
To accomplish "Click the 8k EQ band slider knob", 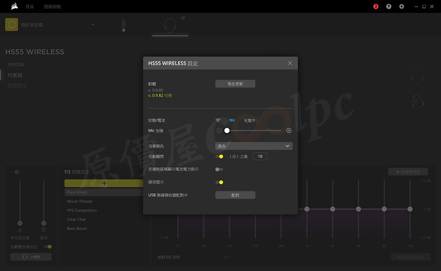I will click(384, 209).
